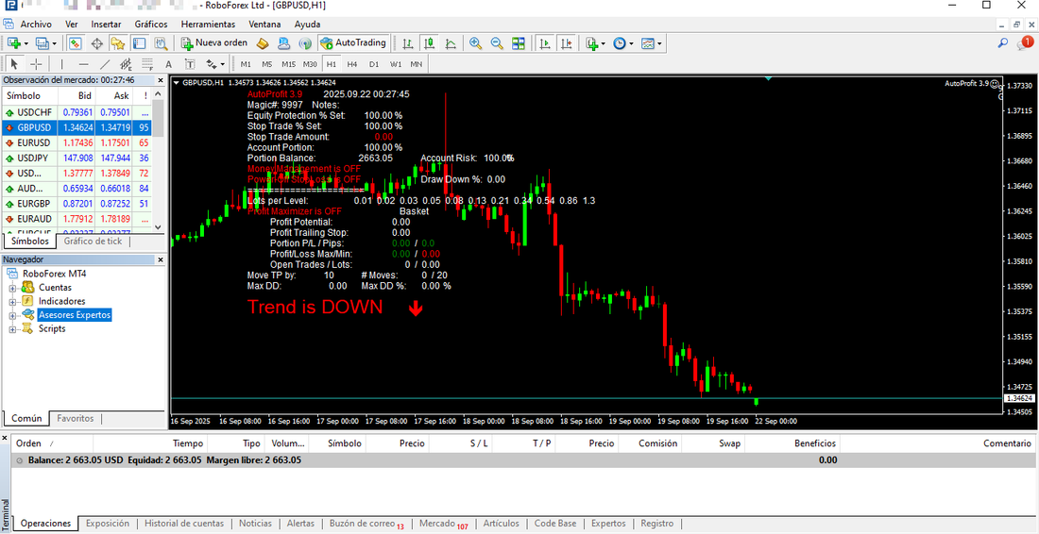Select USDJPY row in Market Watch
This screenshot has height=534, width=1039.
pos(77,159)
